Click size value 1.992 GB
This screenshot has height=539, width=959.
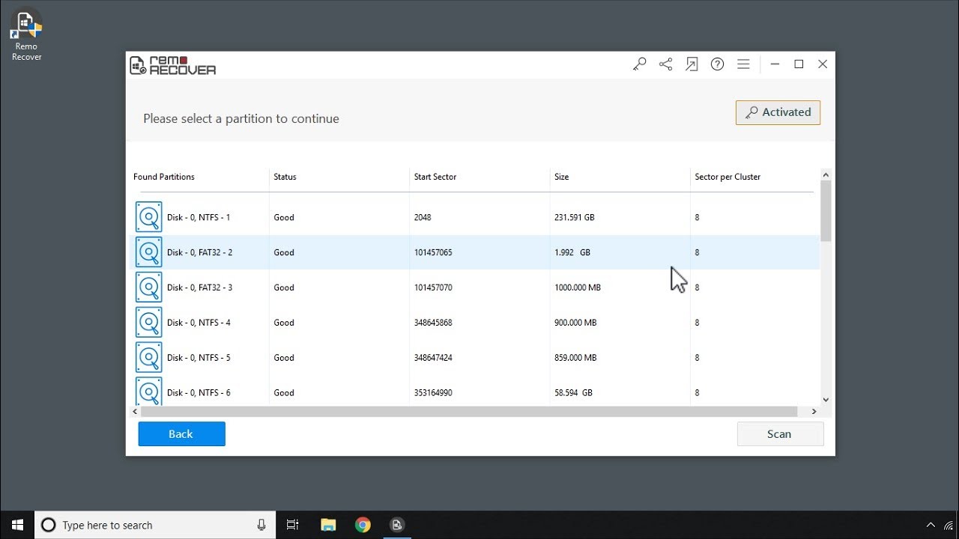pyautogui.click(x=572, y=252)
